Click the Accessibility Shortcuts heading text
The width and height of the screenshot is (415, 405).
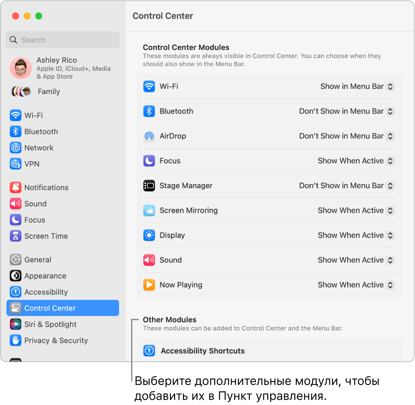tap(203, 351)
